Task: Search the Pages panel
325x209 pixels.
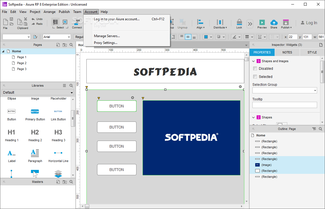Action: 71,45
